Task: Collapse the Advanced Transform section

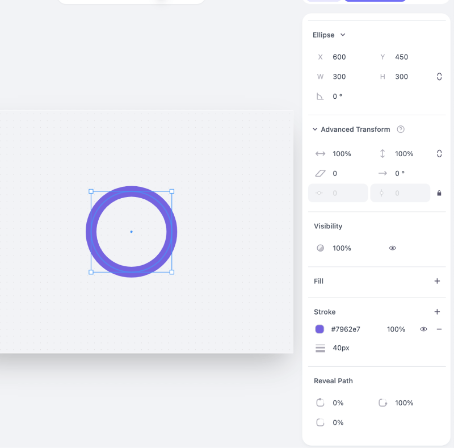Action: (x=315, y=129)
